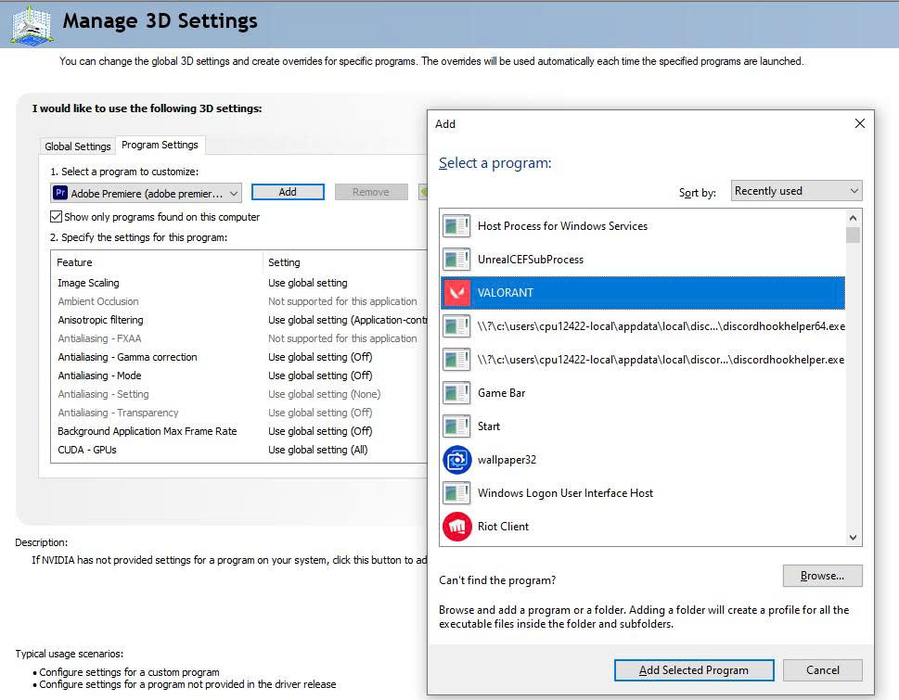
Task: Click Image Scaling setting value dropdown
Action: click(x=343, y=283)
